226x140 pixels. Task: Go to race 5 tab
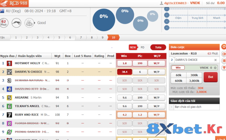click(x=59, y=38)
